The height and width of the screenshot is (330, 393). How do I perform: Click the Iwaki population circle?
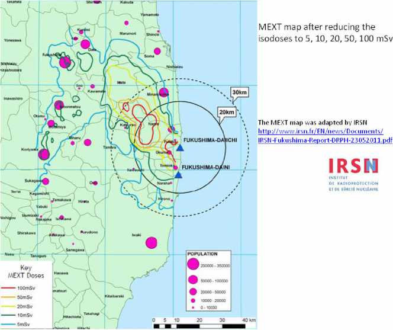152,243
